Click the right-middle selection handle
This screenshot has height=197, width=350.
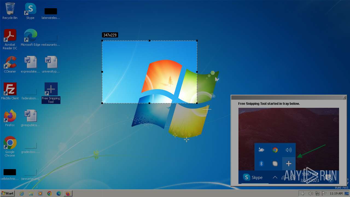click(x=197, y=72)
